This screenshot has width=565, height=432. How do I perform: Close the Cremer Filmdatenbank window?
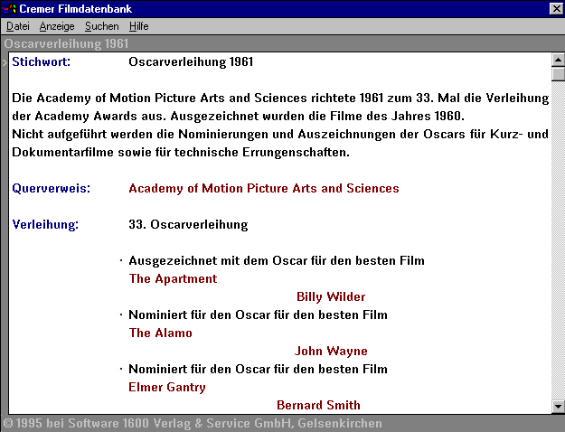tap(555, 8)
